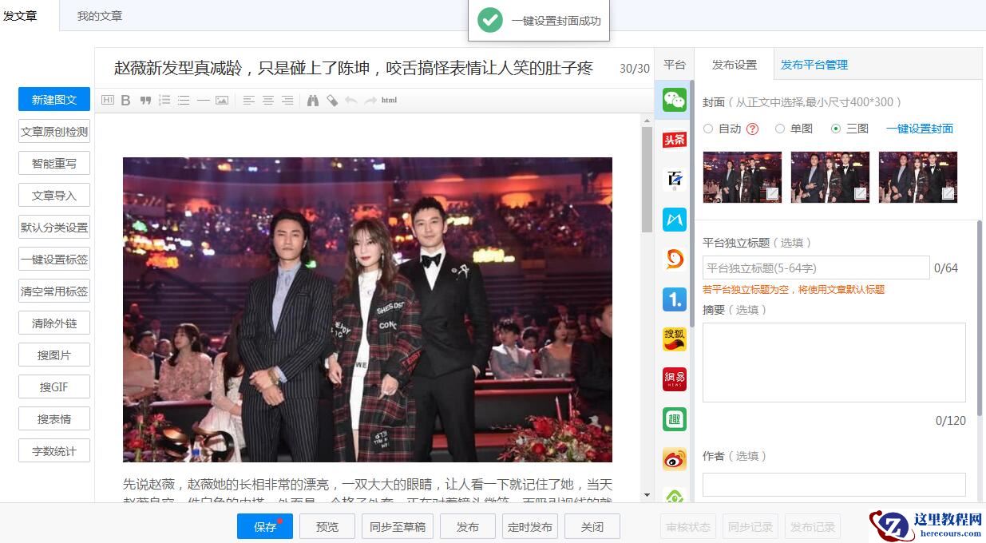Insert a bulleted list
The width and height of the screenshot is (986, 543).
(x=184, y=100)
